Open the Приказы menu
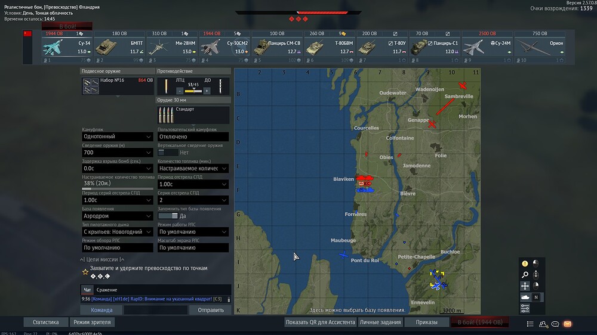597x335 pixels. pos(426,322)
